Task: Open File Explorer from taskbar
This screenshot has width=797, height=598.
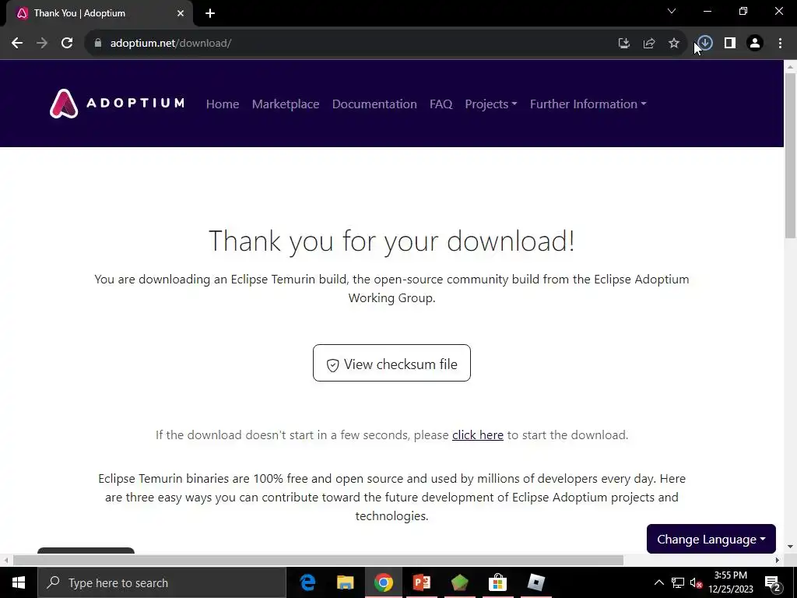Action: (346, 582)
